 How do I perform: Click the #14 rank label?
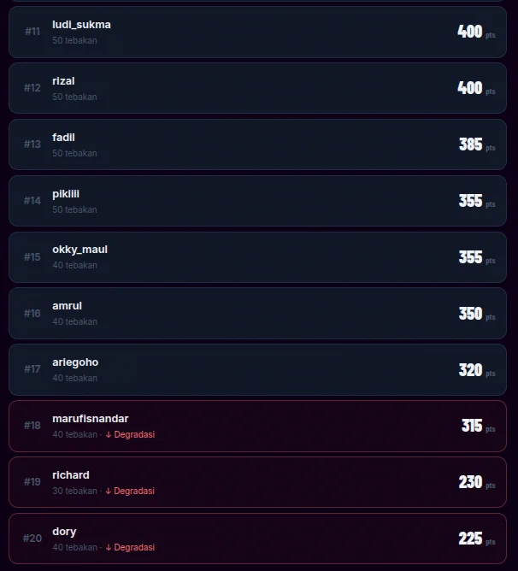[x=32, y=201]
